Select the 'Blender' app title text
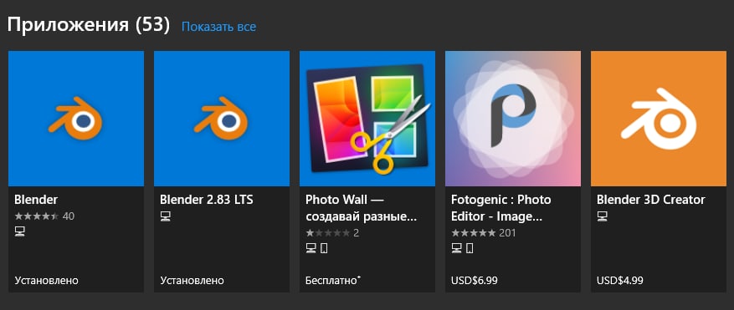Image resolution: width=734 pixels, height=310 pixels. (36, 200)
